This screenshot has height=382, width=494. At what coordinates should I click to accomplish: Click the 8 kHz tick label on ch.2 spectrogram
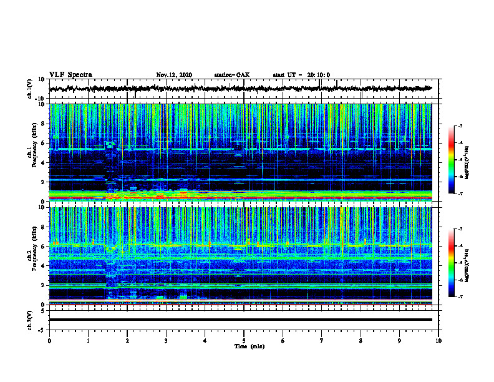43,227
